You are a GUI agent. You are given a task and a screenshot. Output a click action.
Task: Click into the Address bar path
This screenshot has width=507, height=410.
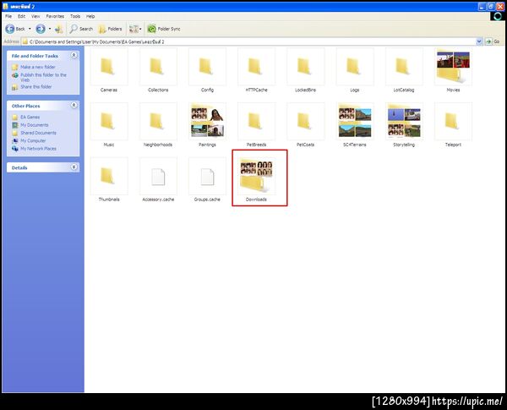tap(248, 41)
